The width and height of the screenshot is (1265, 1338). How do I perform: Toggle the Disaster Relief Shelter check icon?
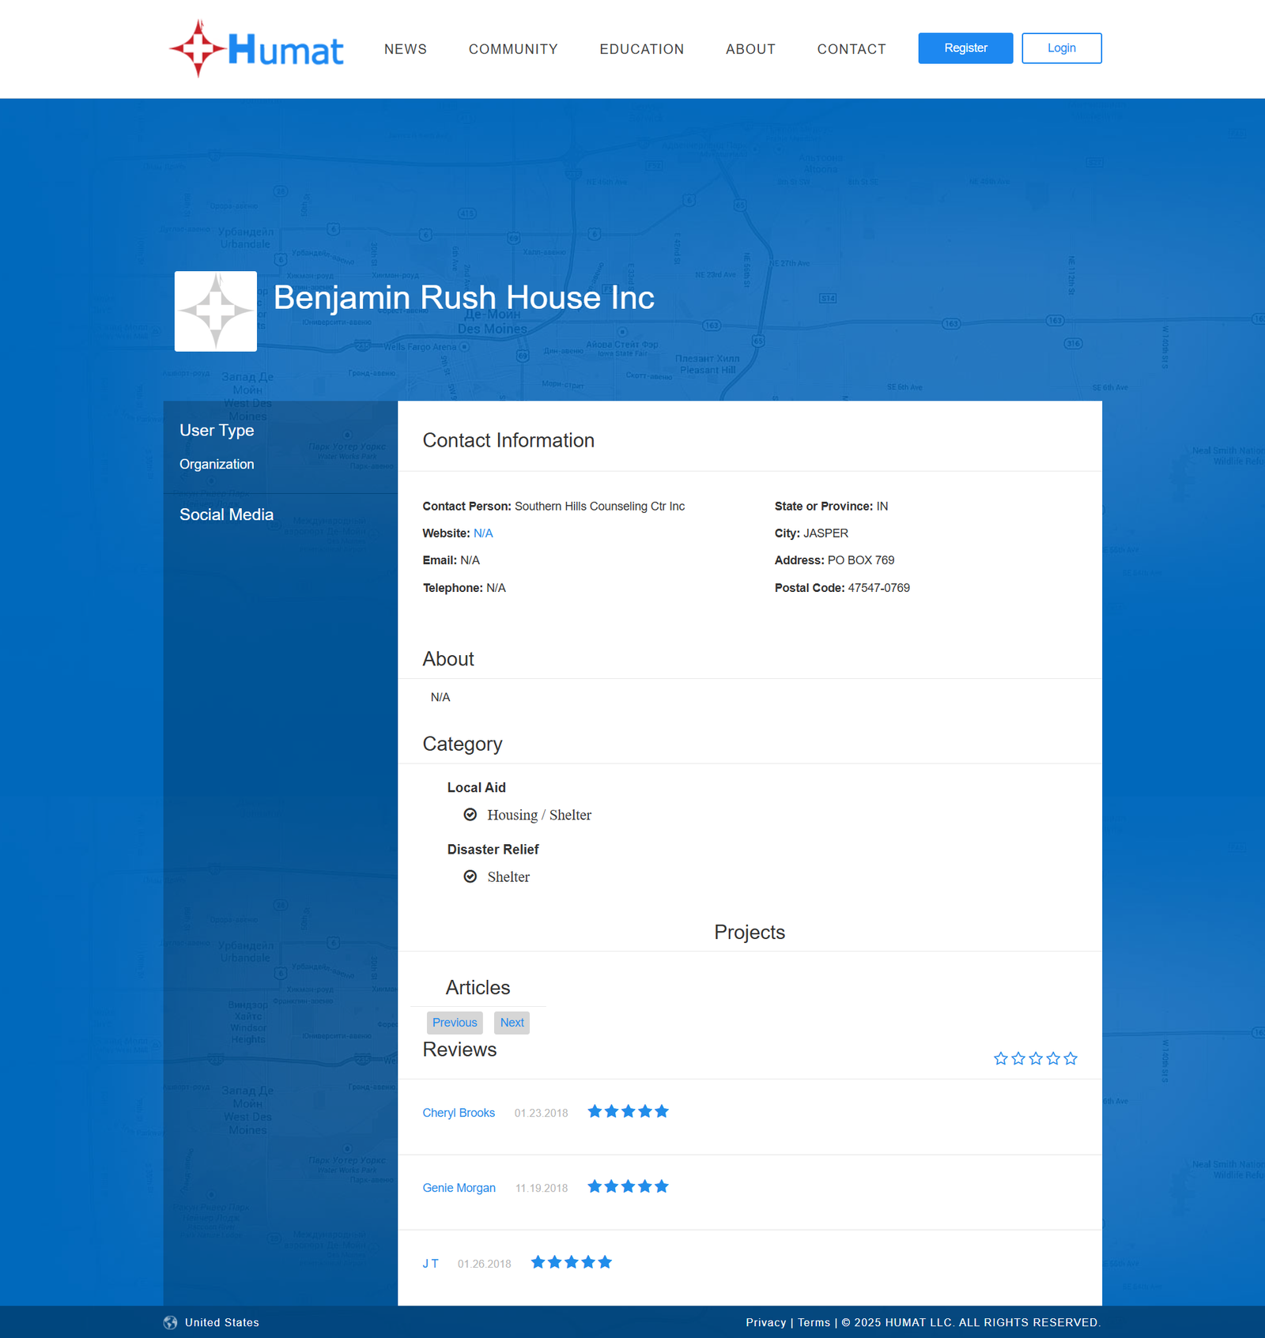[x=470, y=876]
